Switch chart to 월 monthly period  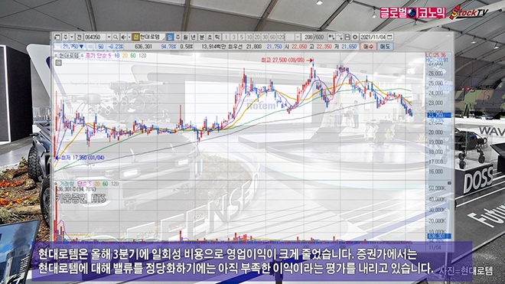(185, 37)
